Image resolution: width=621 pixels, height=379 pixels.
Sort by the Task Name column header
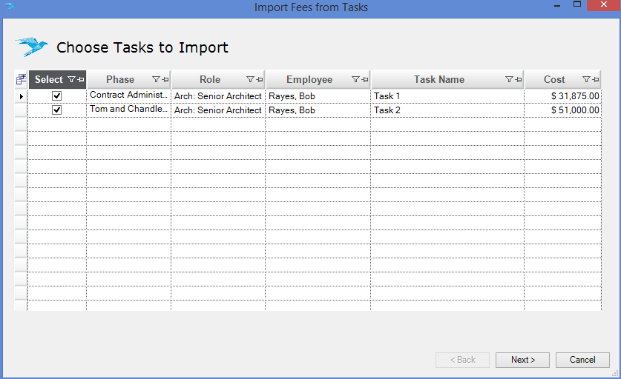[x=438, y=79]
